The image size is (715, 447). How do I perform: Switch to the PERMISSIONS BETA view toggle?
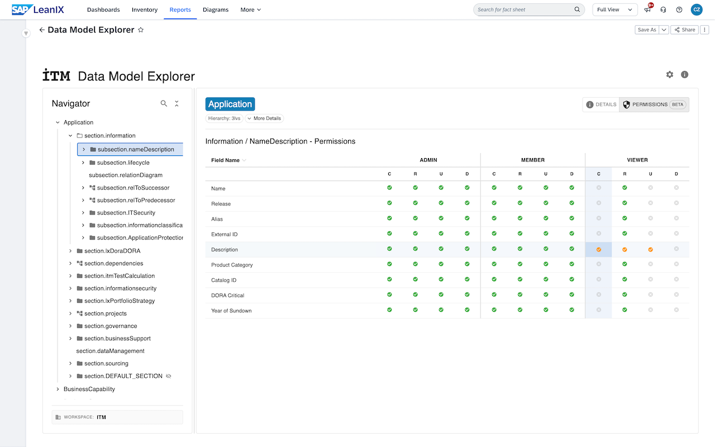pos(654,104)
